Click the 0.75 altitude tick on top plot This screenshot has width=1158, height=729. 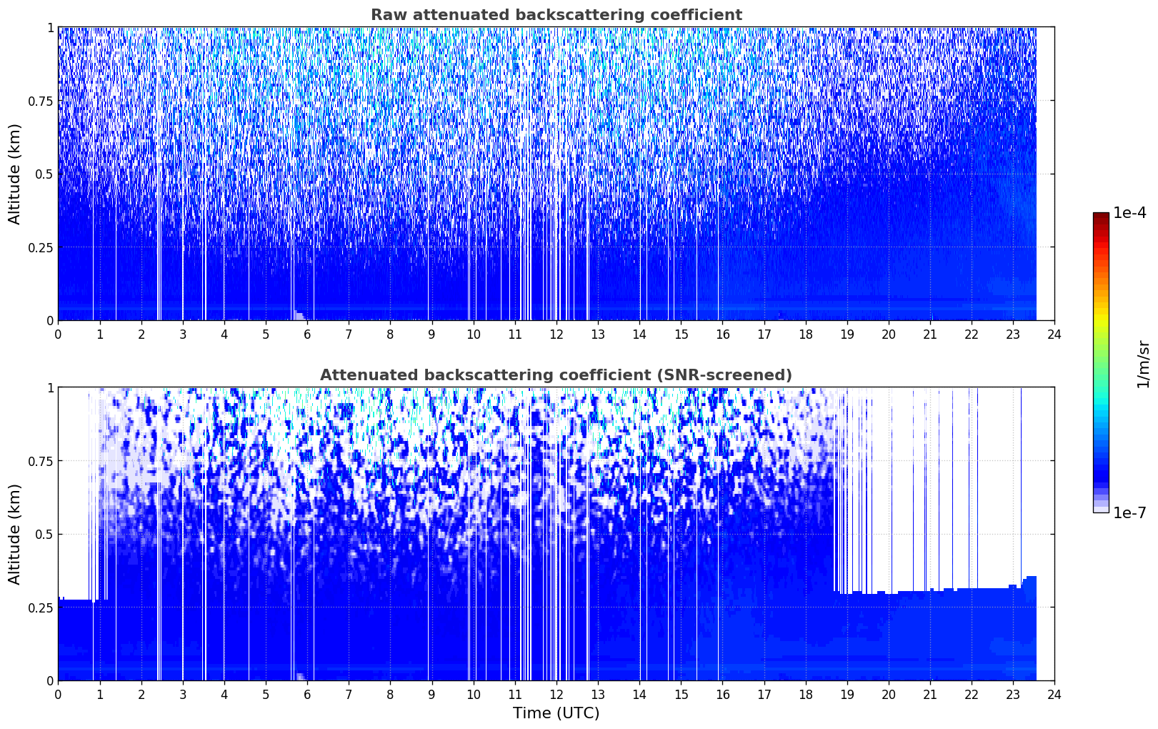[41, 101]
